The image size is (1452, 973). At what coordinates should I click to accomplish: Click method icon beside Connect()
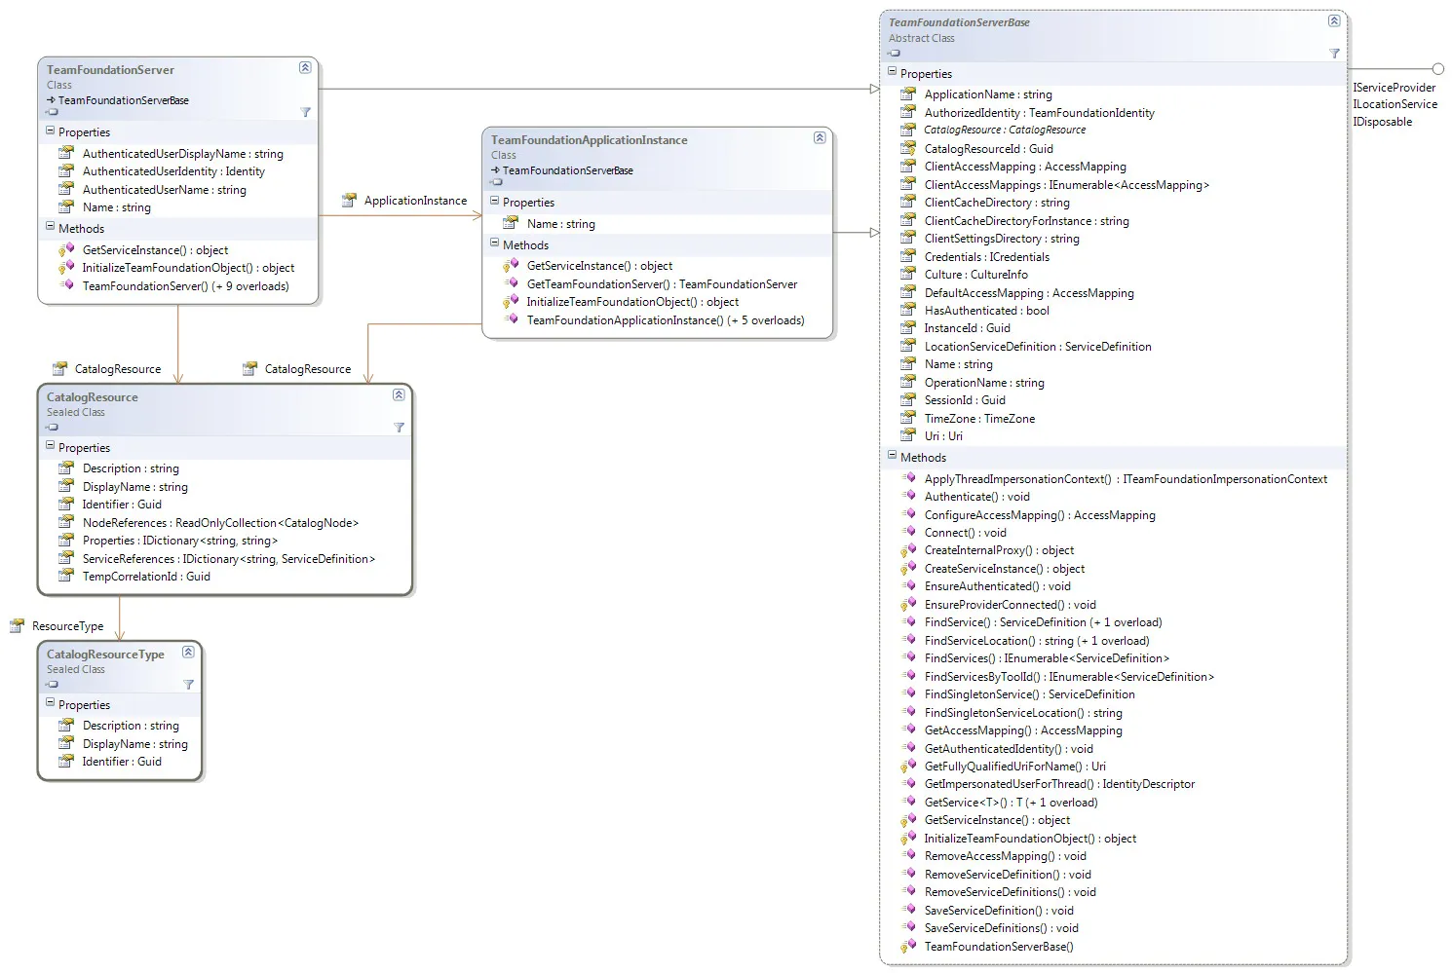908,532
